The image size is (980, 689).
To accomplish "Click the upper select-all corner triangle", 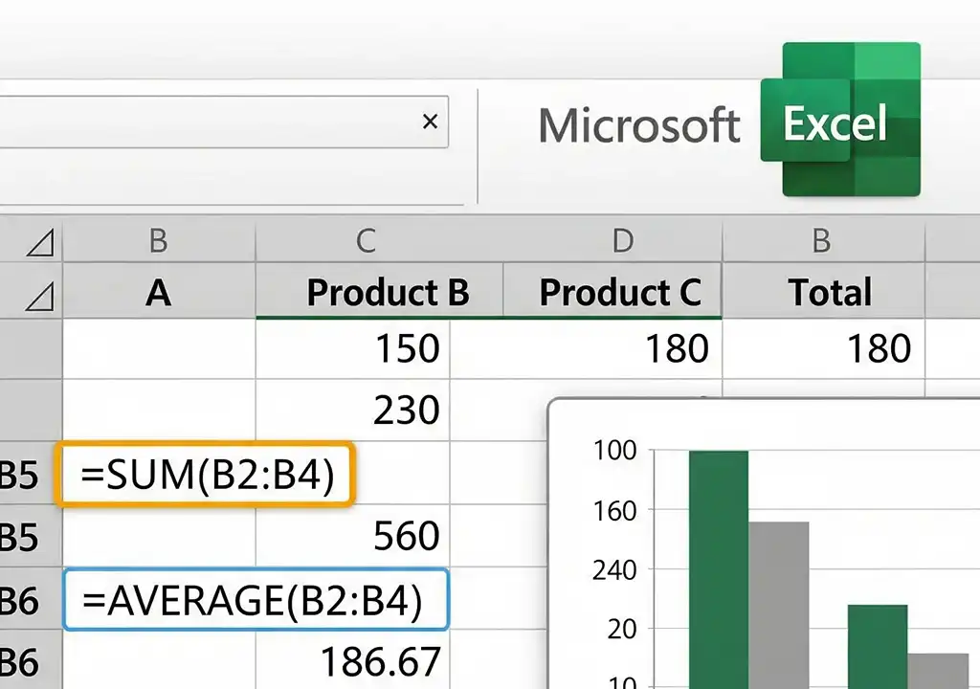I will [x=40, y=241].
